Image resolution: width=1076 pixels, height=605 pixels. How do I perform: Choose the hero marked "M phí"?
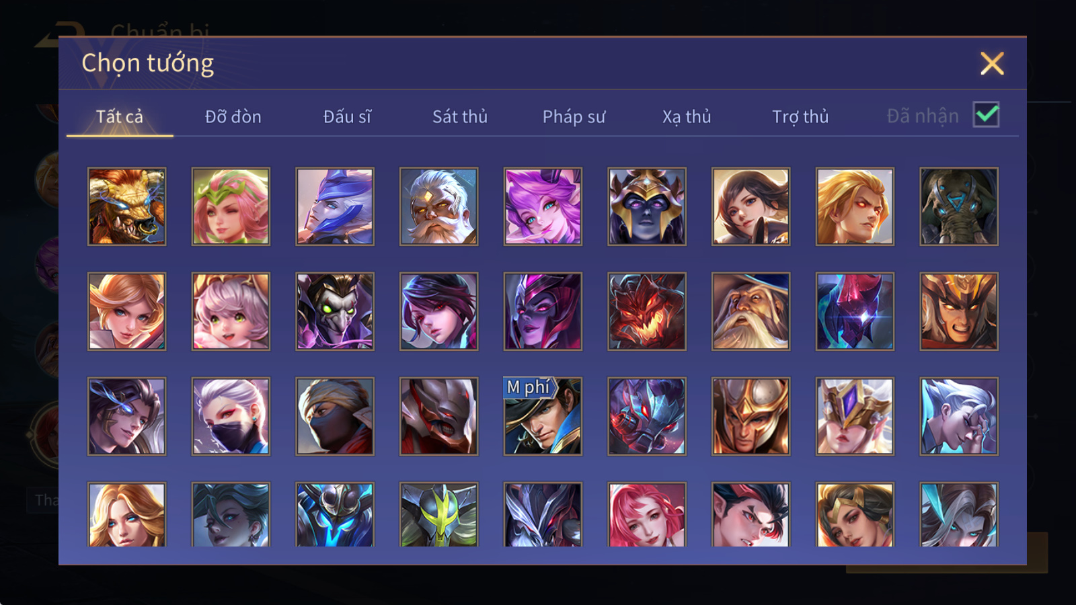pyautogui.click(x=543, y=416)
